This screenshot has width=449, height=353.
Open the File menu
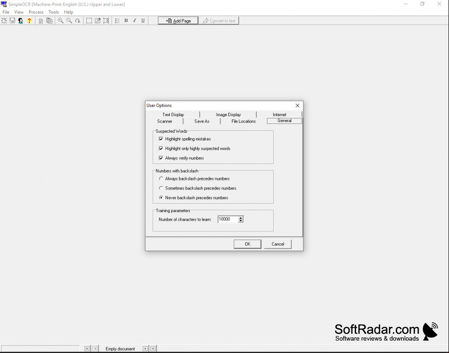pyautogui.click(x=6, y=12)
